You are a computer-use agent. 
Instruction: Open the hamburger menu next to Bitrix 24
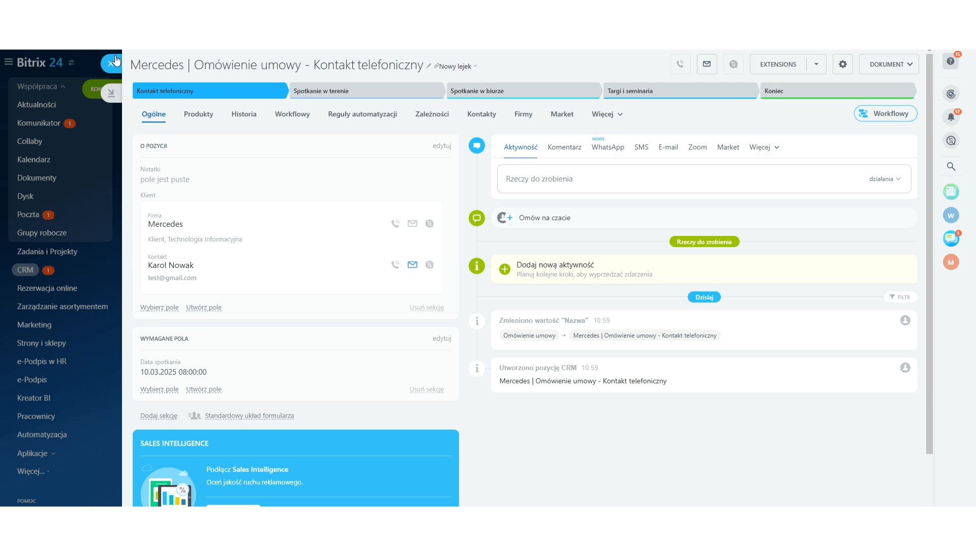coord(8,62)
